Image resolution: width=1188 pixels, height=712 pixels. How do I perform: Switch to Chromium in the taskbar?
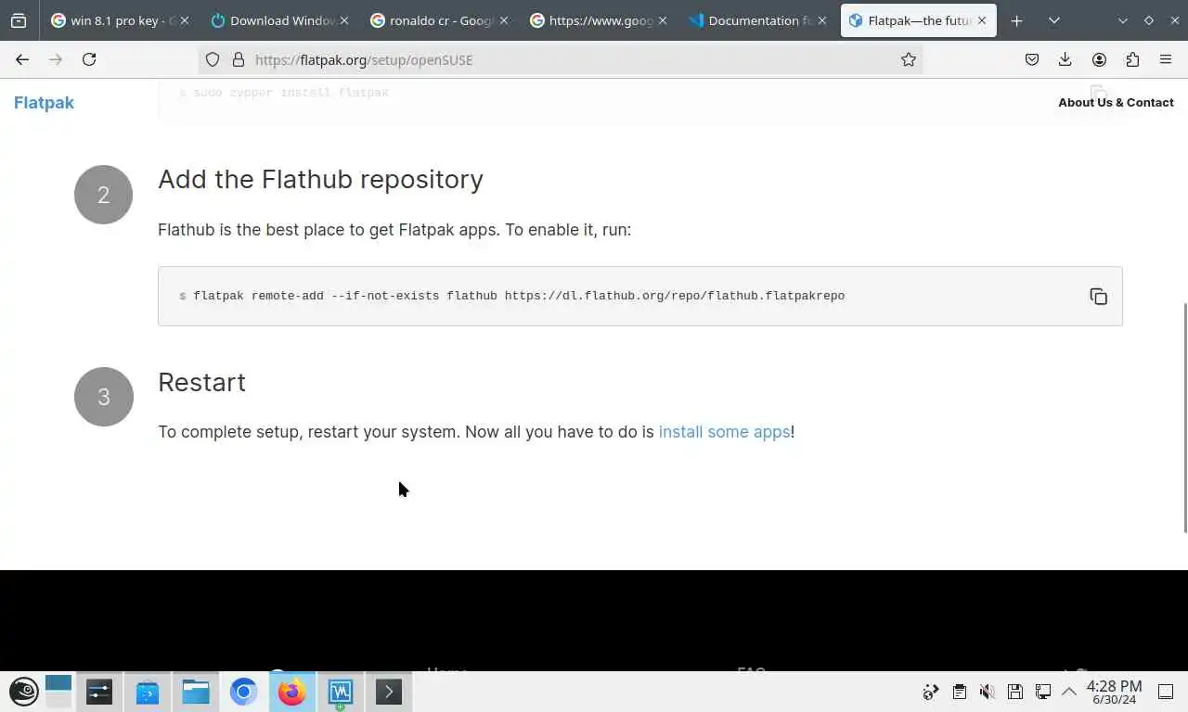pos(244,692)
